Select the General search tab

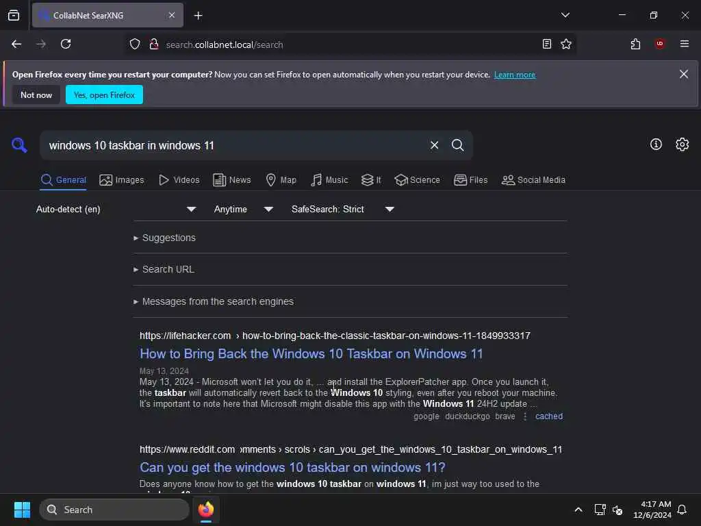[x=63, y=180]
